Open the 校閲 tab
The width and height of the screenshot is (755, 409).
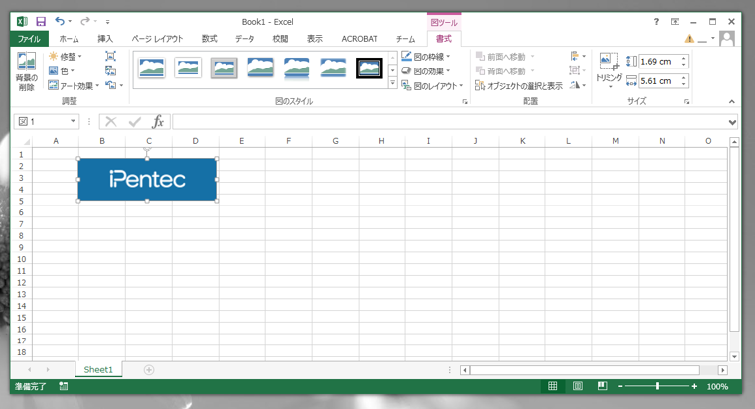(x=280, y=39)
